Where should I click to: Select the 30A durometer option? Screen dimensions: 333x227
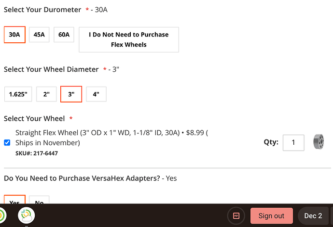(x=14, y=35)
